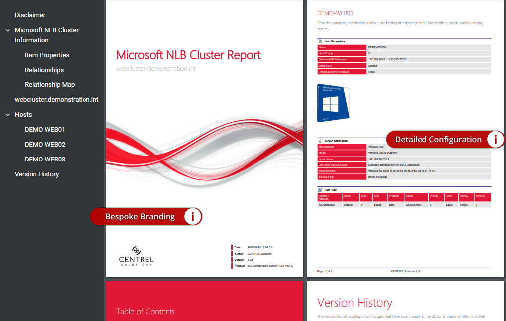Screen dimensions: 506x321
Task: Click 'CENTREL Solutions Ltd.' page footer text
Action: 405,271
